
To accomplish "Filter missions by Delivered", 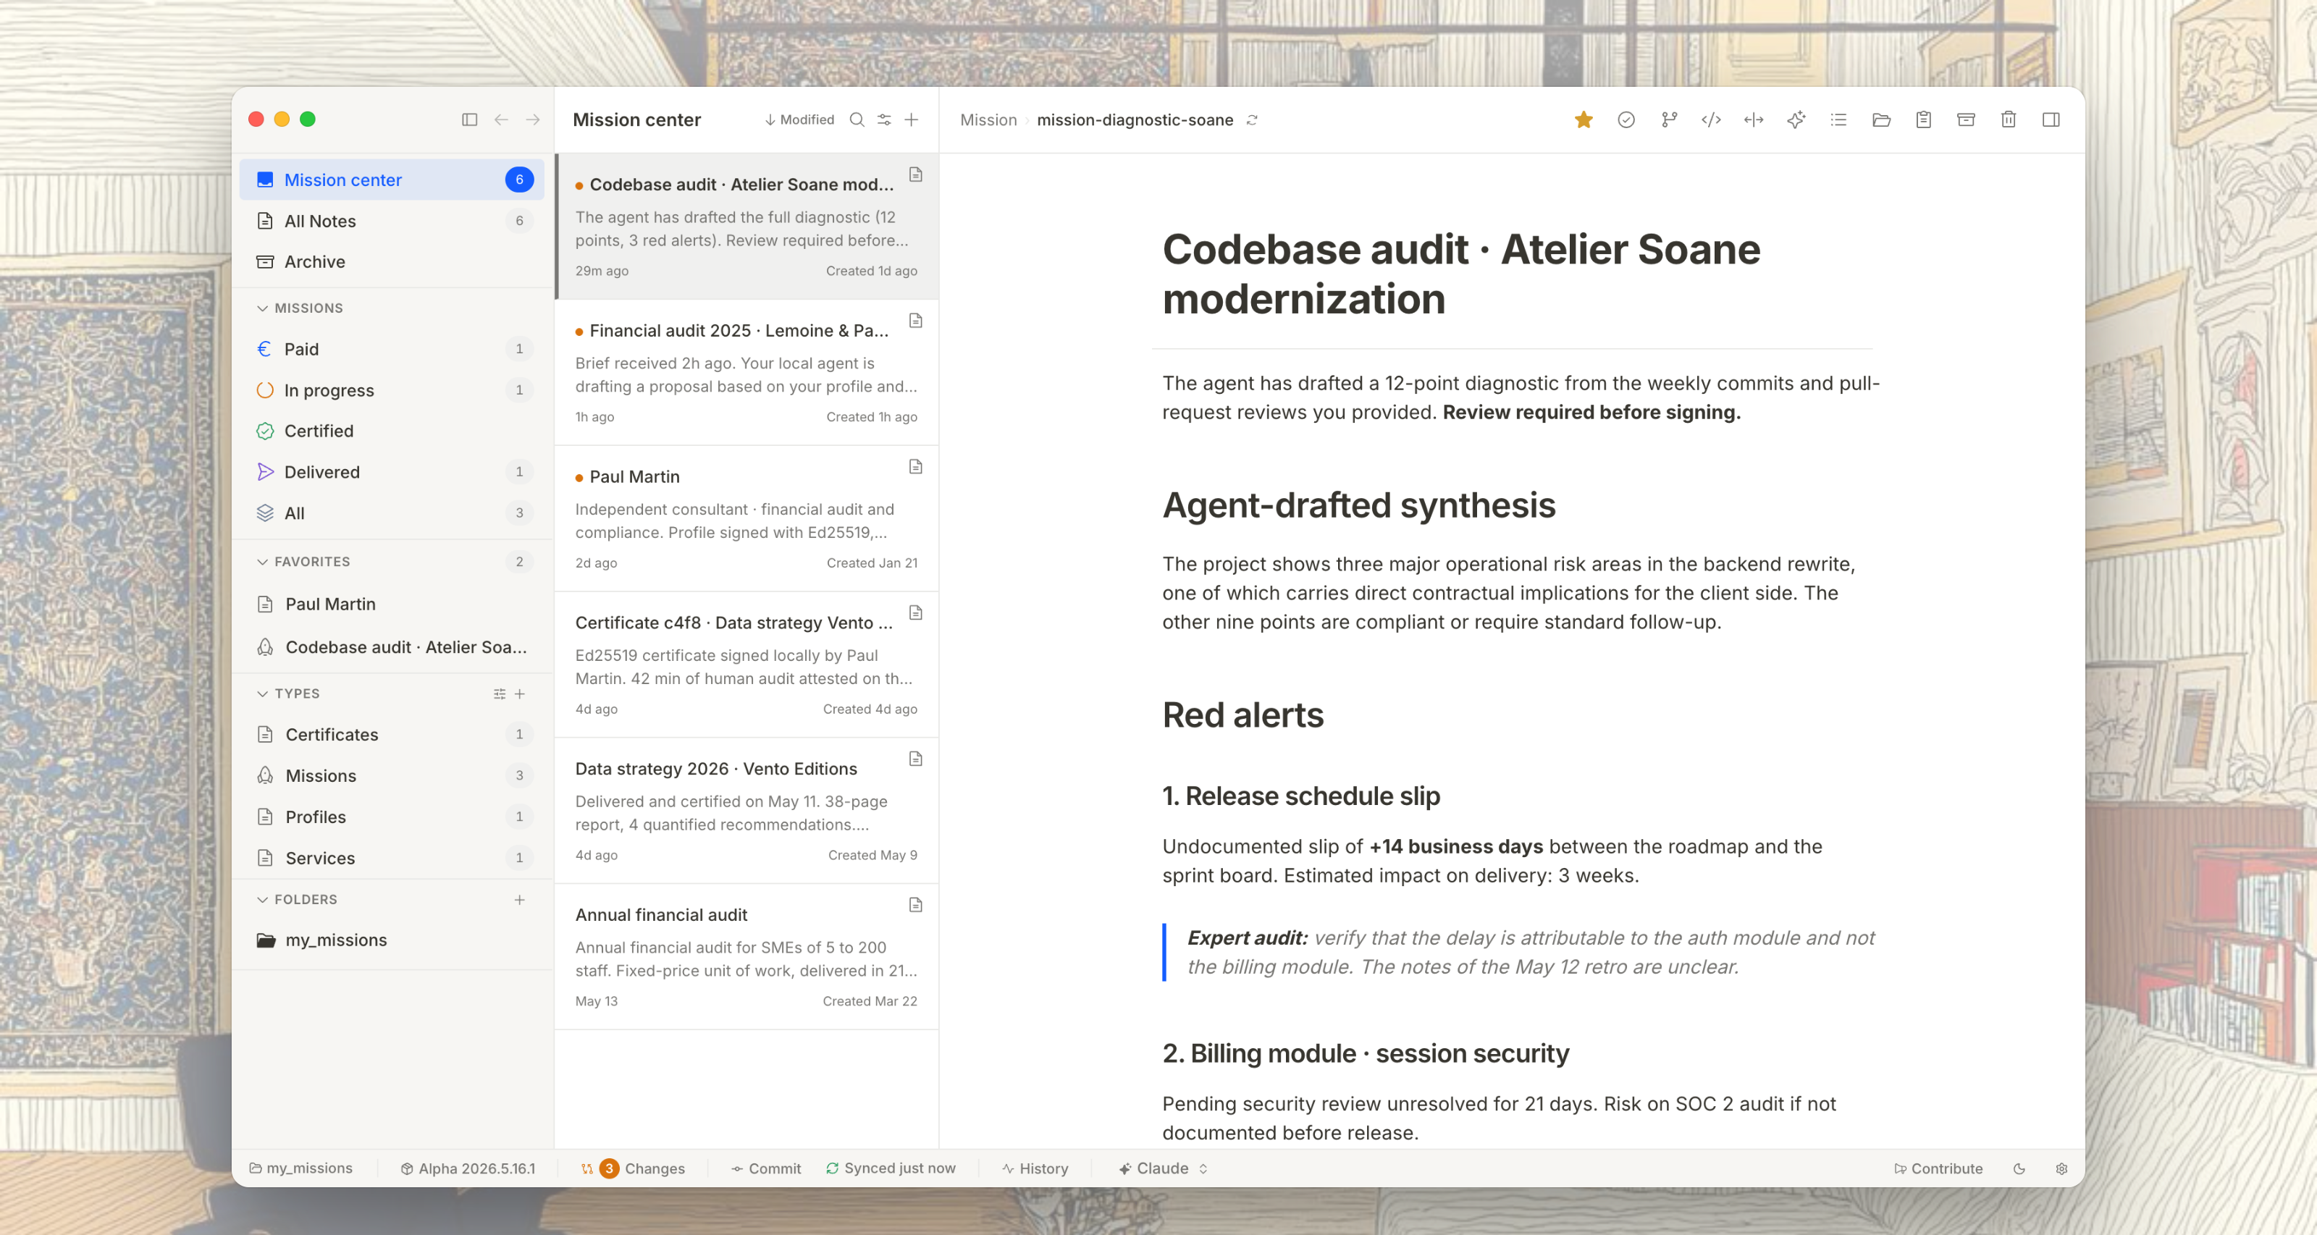I will tap(391, 472).
